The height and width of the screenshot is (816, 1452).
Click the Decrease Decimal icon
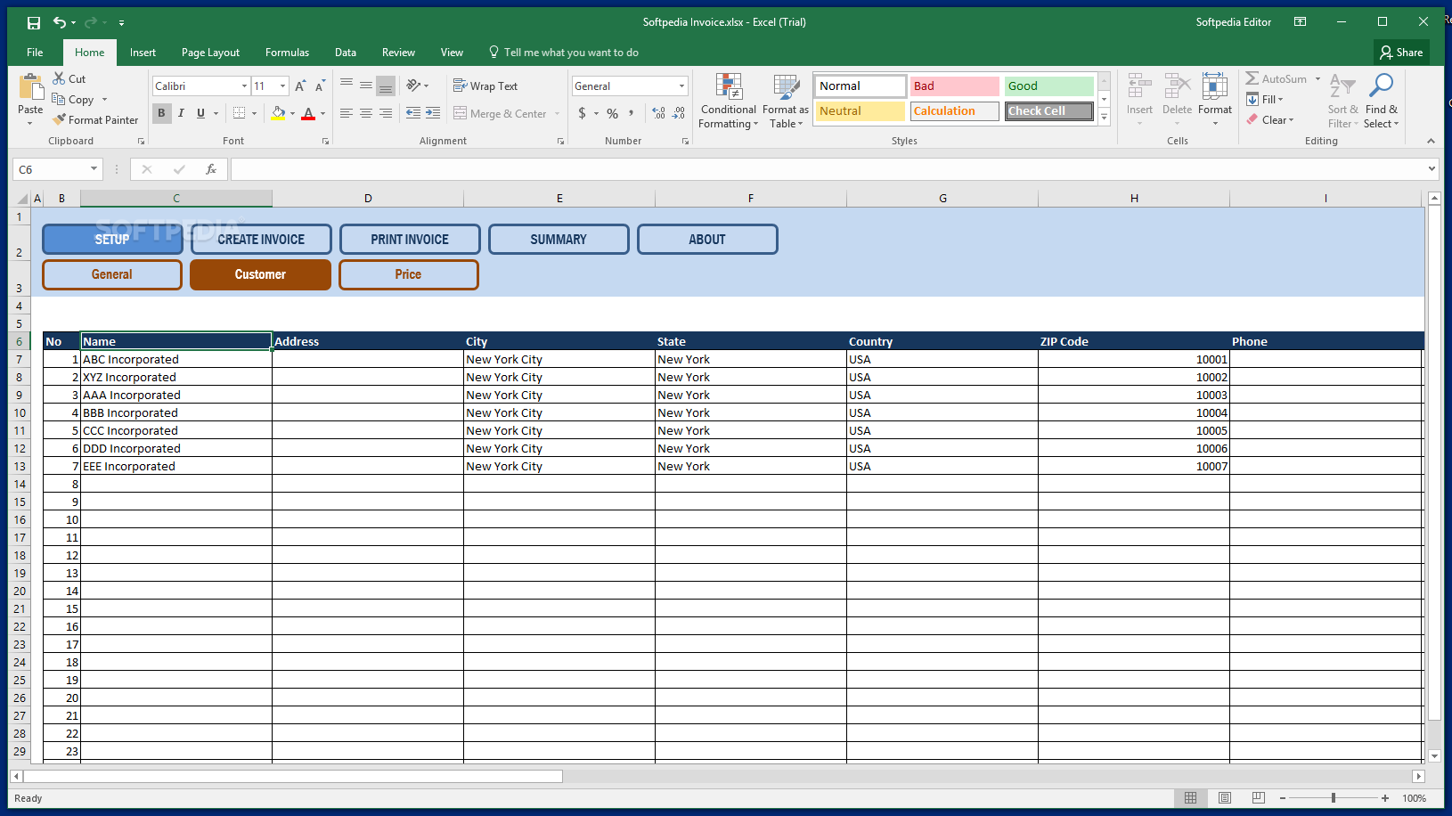click(x=679, y=113)
